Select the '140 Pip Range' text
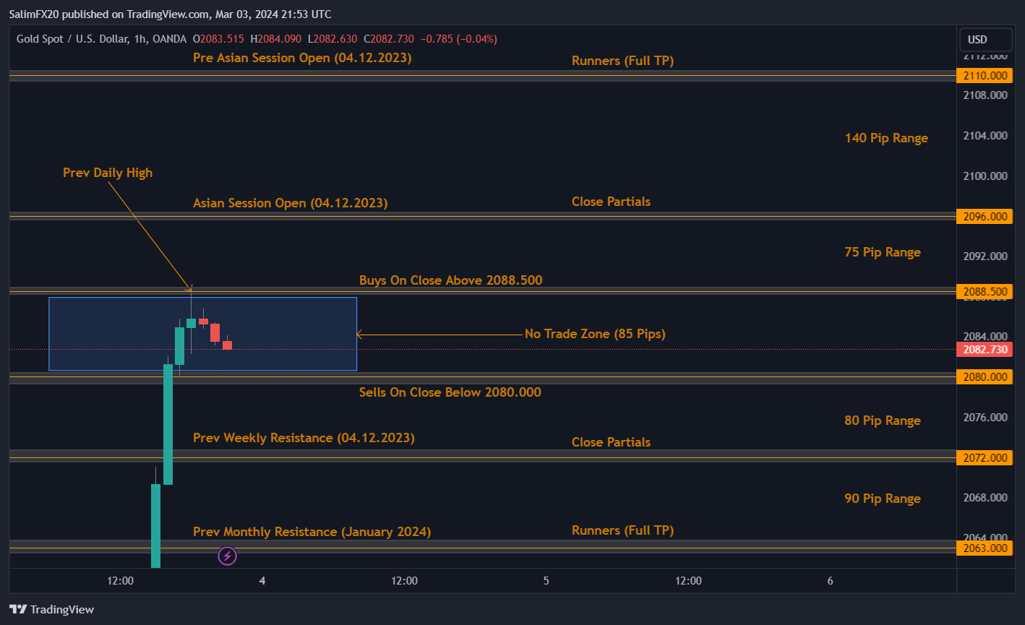 tap(886, 138)
